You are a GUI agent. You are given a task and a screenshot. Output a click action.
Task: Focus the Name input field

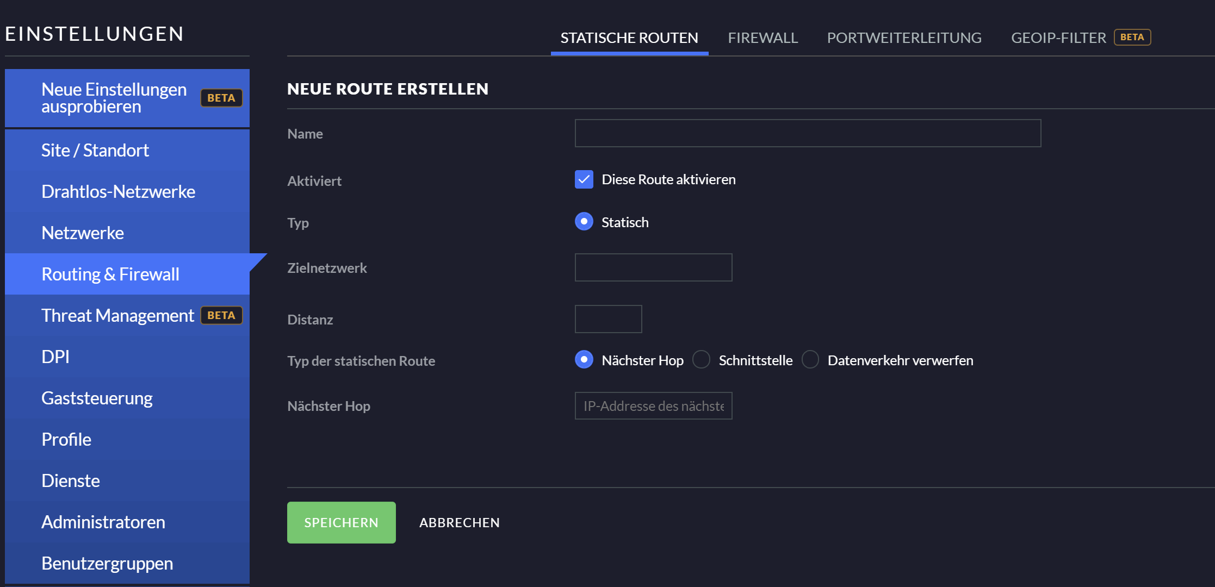coord(808,133)
